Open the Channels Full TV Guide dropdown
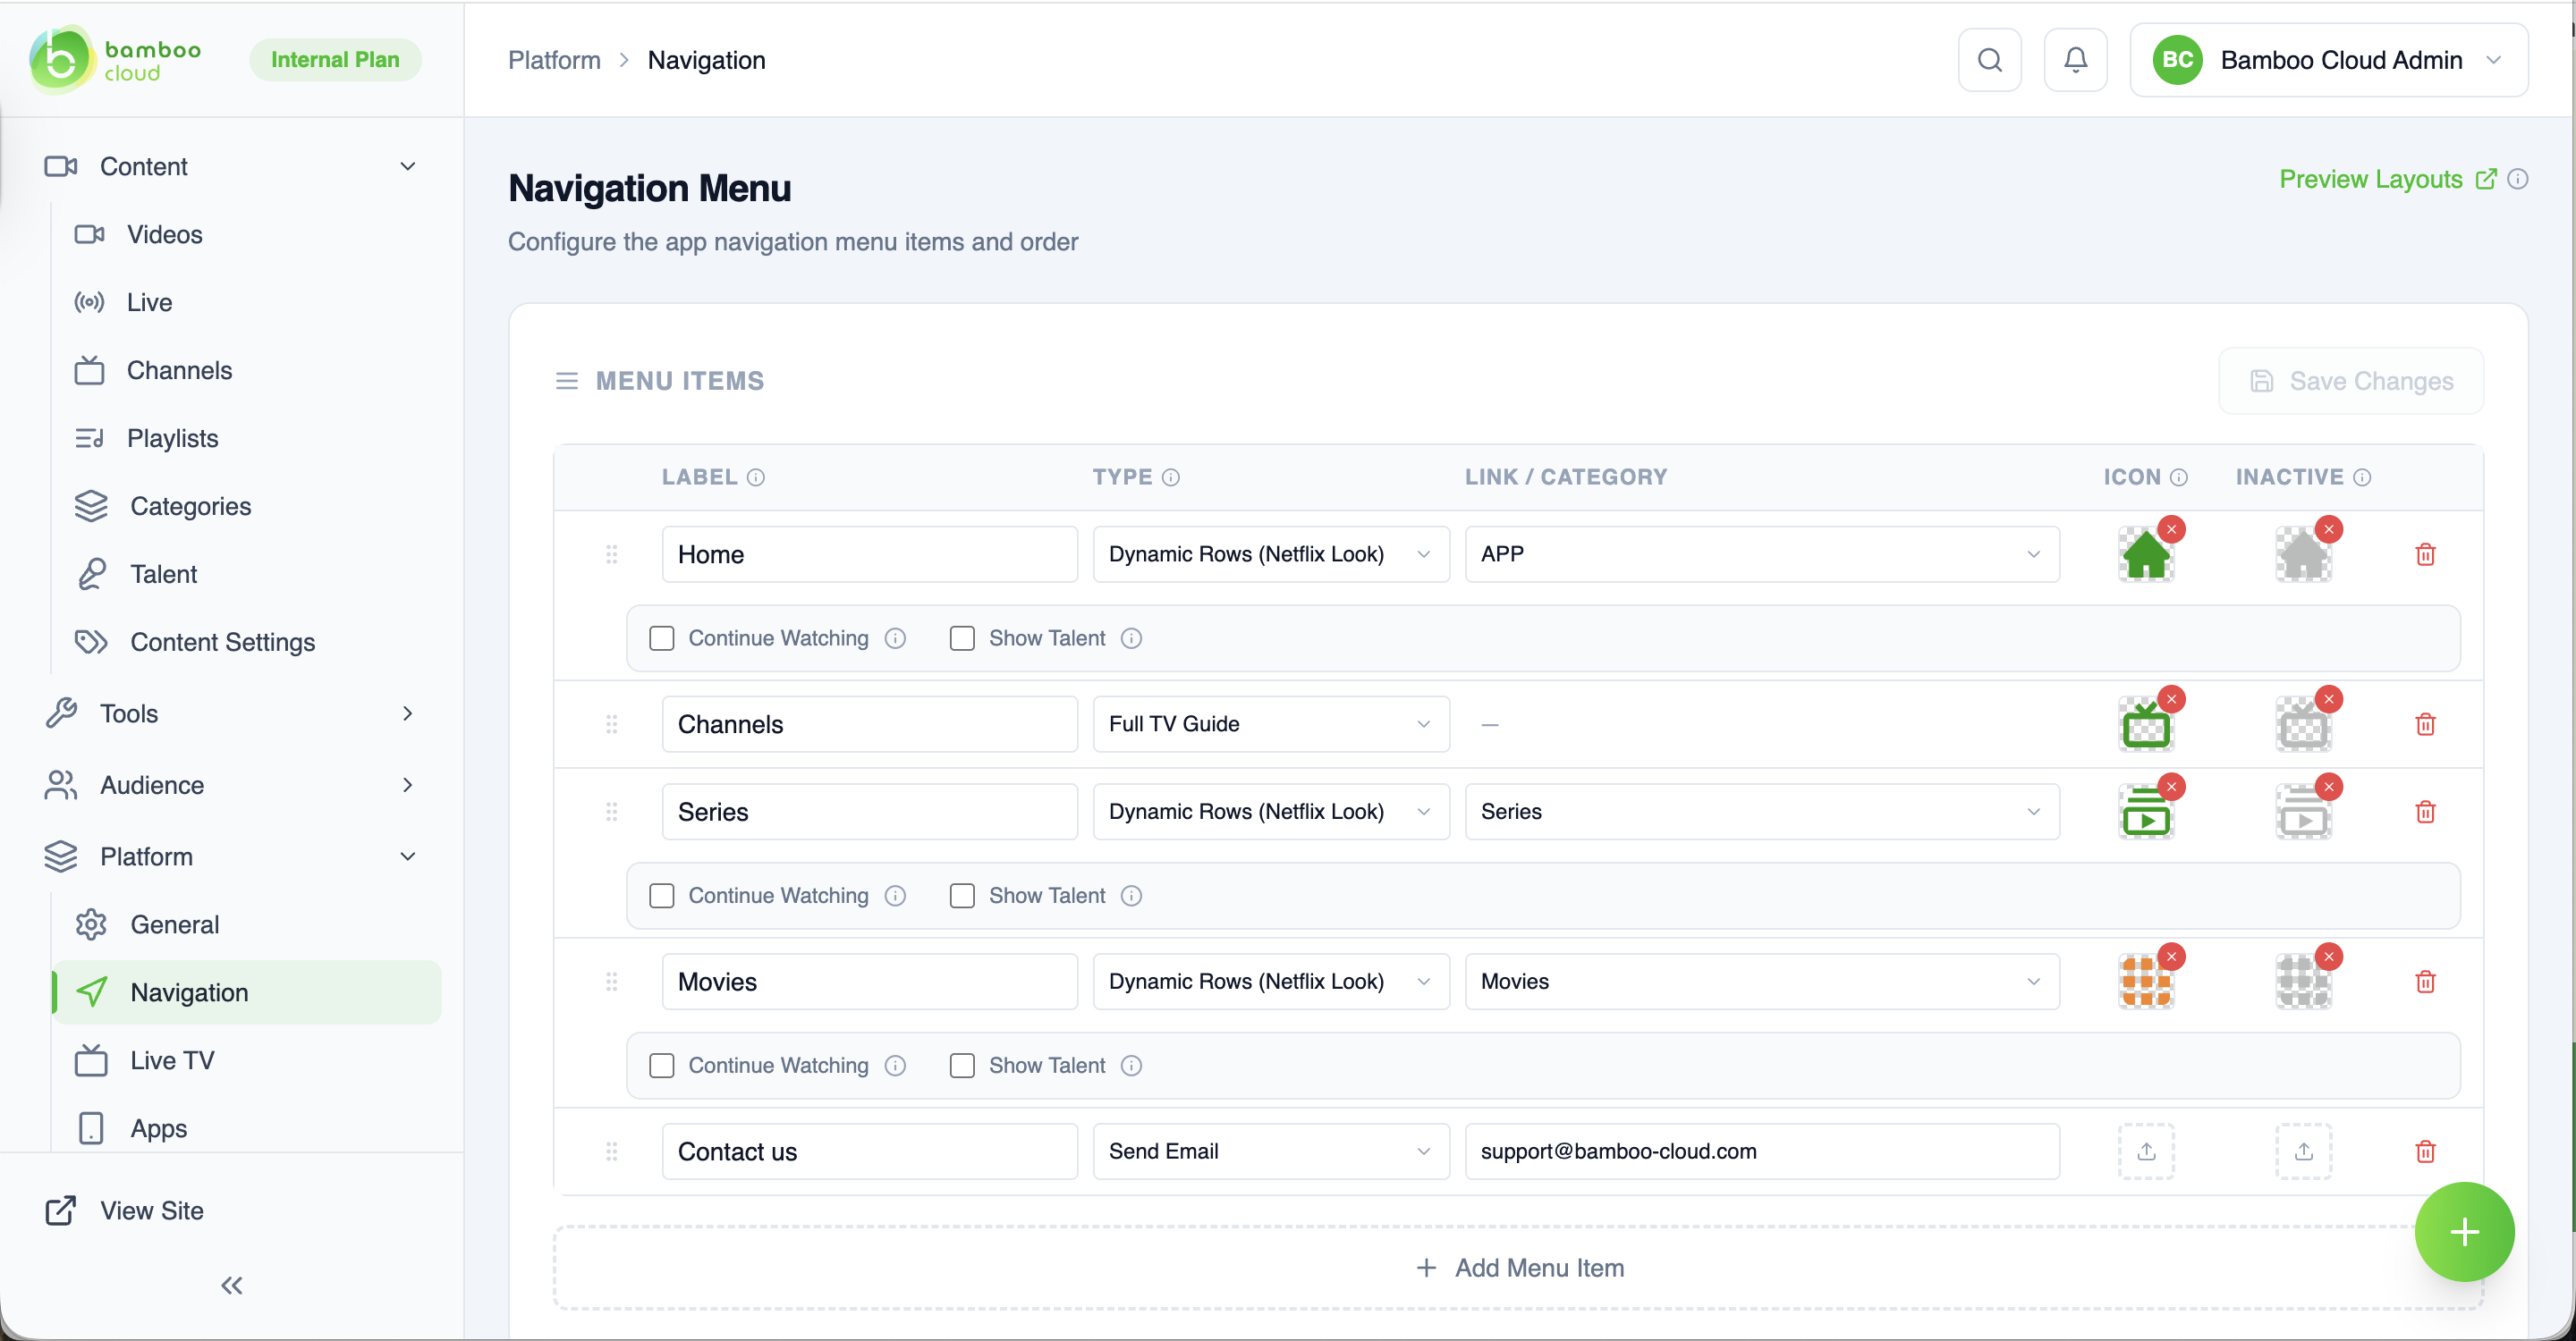 click(1271, 724)
